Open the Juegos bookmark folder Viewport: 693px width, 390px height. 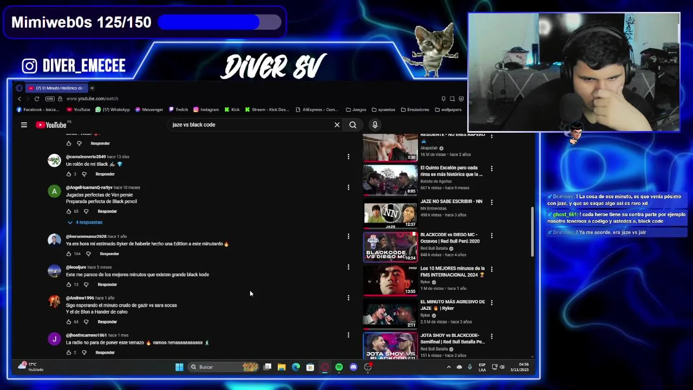(x=356, y=109)
